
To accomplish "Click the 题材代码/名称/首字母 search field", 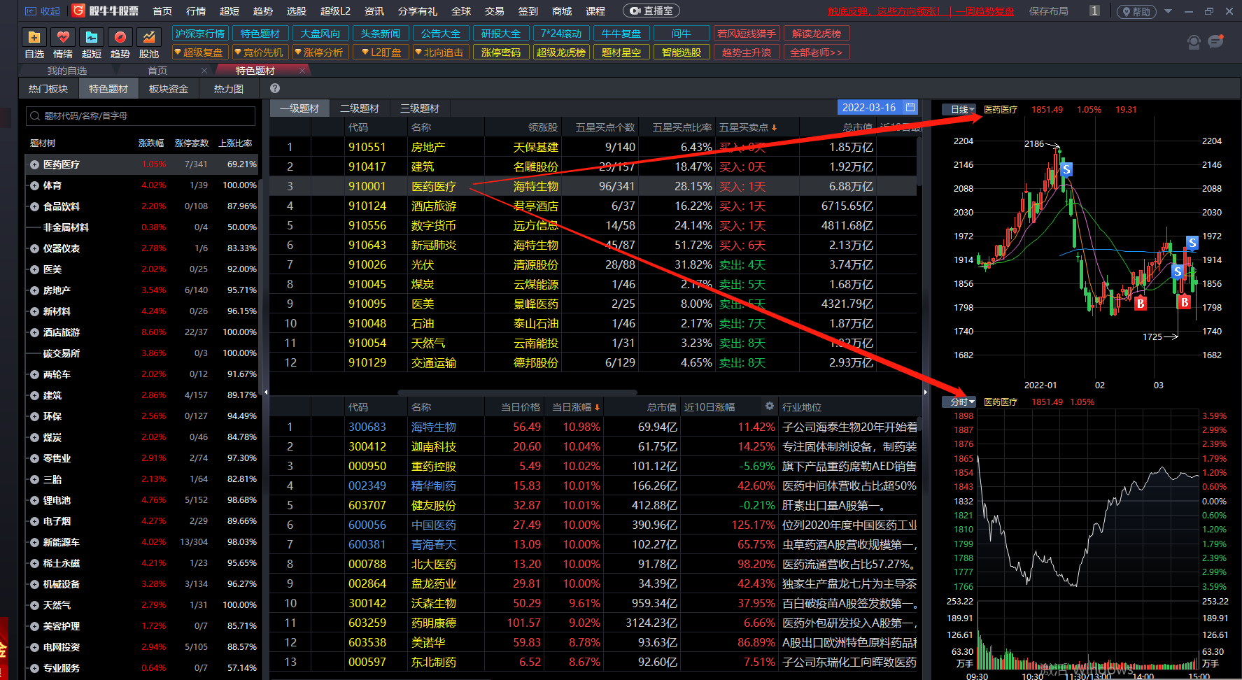I will [141, 115].
